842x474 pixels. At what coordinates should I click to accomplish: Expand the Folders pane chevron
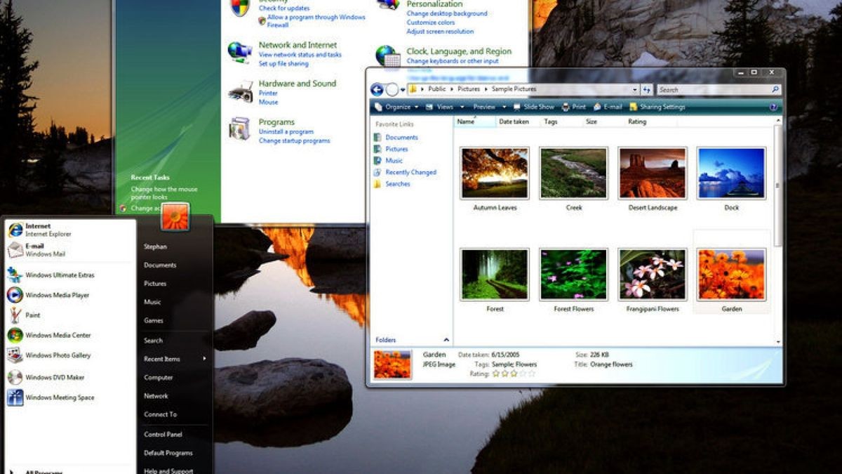pyautogui.click(x=446, y=340)
